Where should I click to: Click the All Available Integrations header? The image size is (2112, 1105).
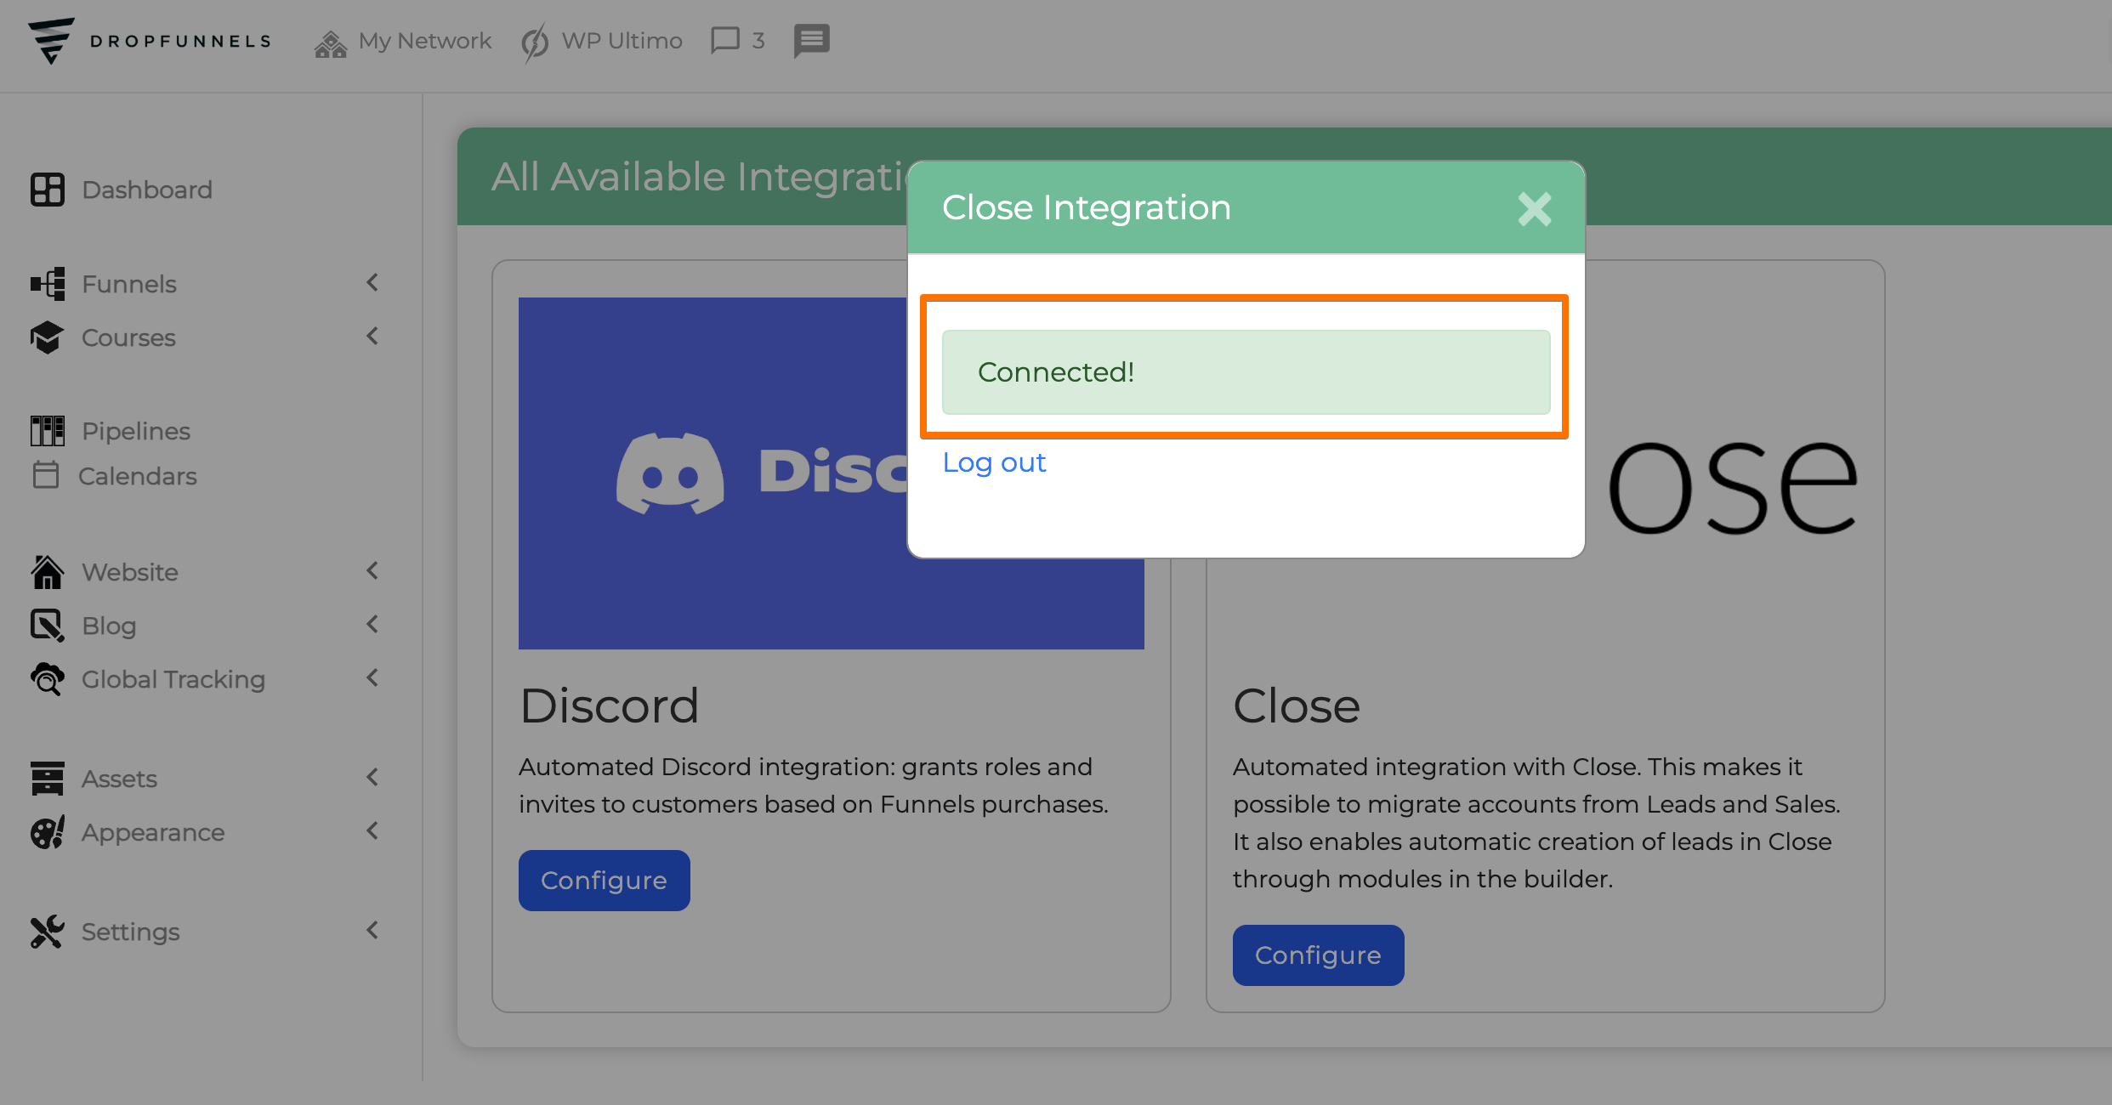[701, 177]
